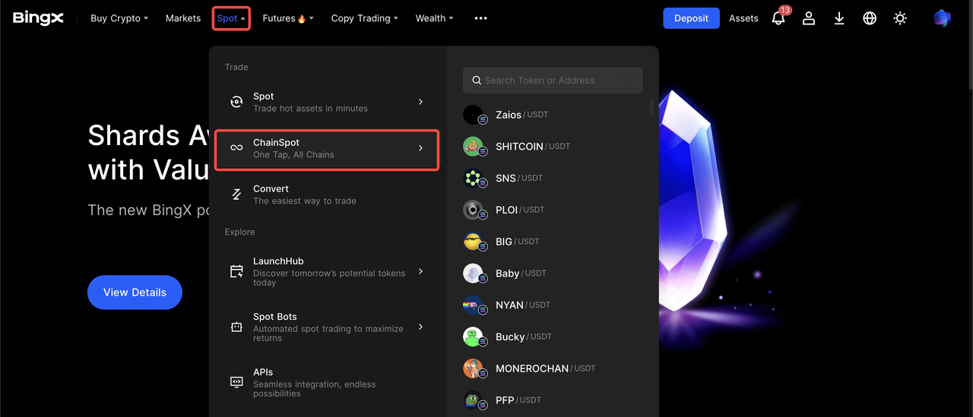The height and width of the screenshot is (417, 973).
Task: Click the Convert menu icon
Action: (x=236, y=194)
